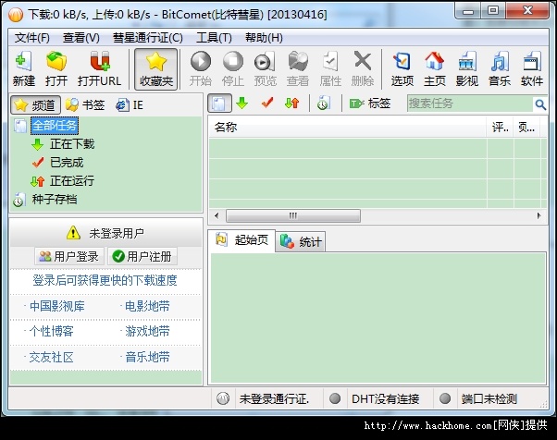
Task: Switch to the 频道 sidebar tab
Action: 35,104
